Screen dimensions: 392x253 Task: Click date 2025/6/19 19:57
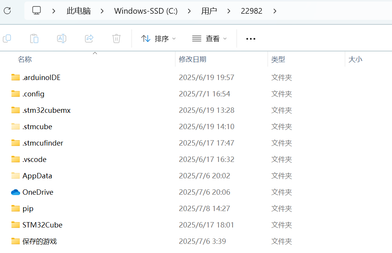[x=207, y=78]
